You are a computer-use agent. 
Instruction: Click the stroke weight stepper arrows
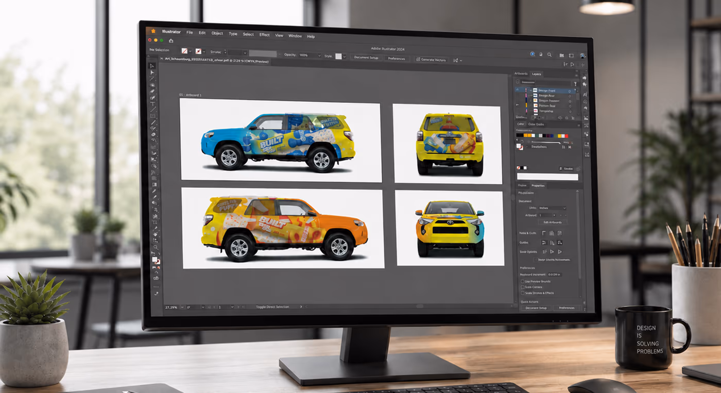point(225,51)
